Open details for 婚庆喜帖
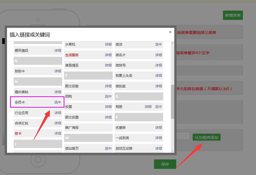Image resolution: width=256 pixels, height=175 pixels. pyautogui.click(x=58, y=92)
